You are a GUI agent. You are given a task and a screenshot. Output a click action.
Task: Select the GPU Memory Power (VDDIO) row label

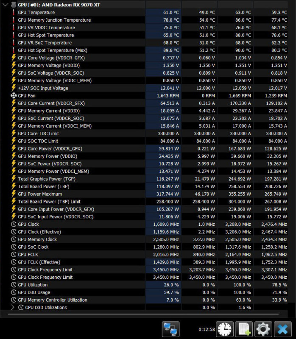pyautogui.click(x=47, y=156)
